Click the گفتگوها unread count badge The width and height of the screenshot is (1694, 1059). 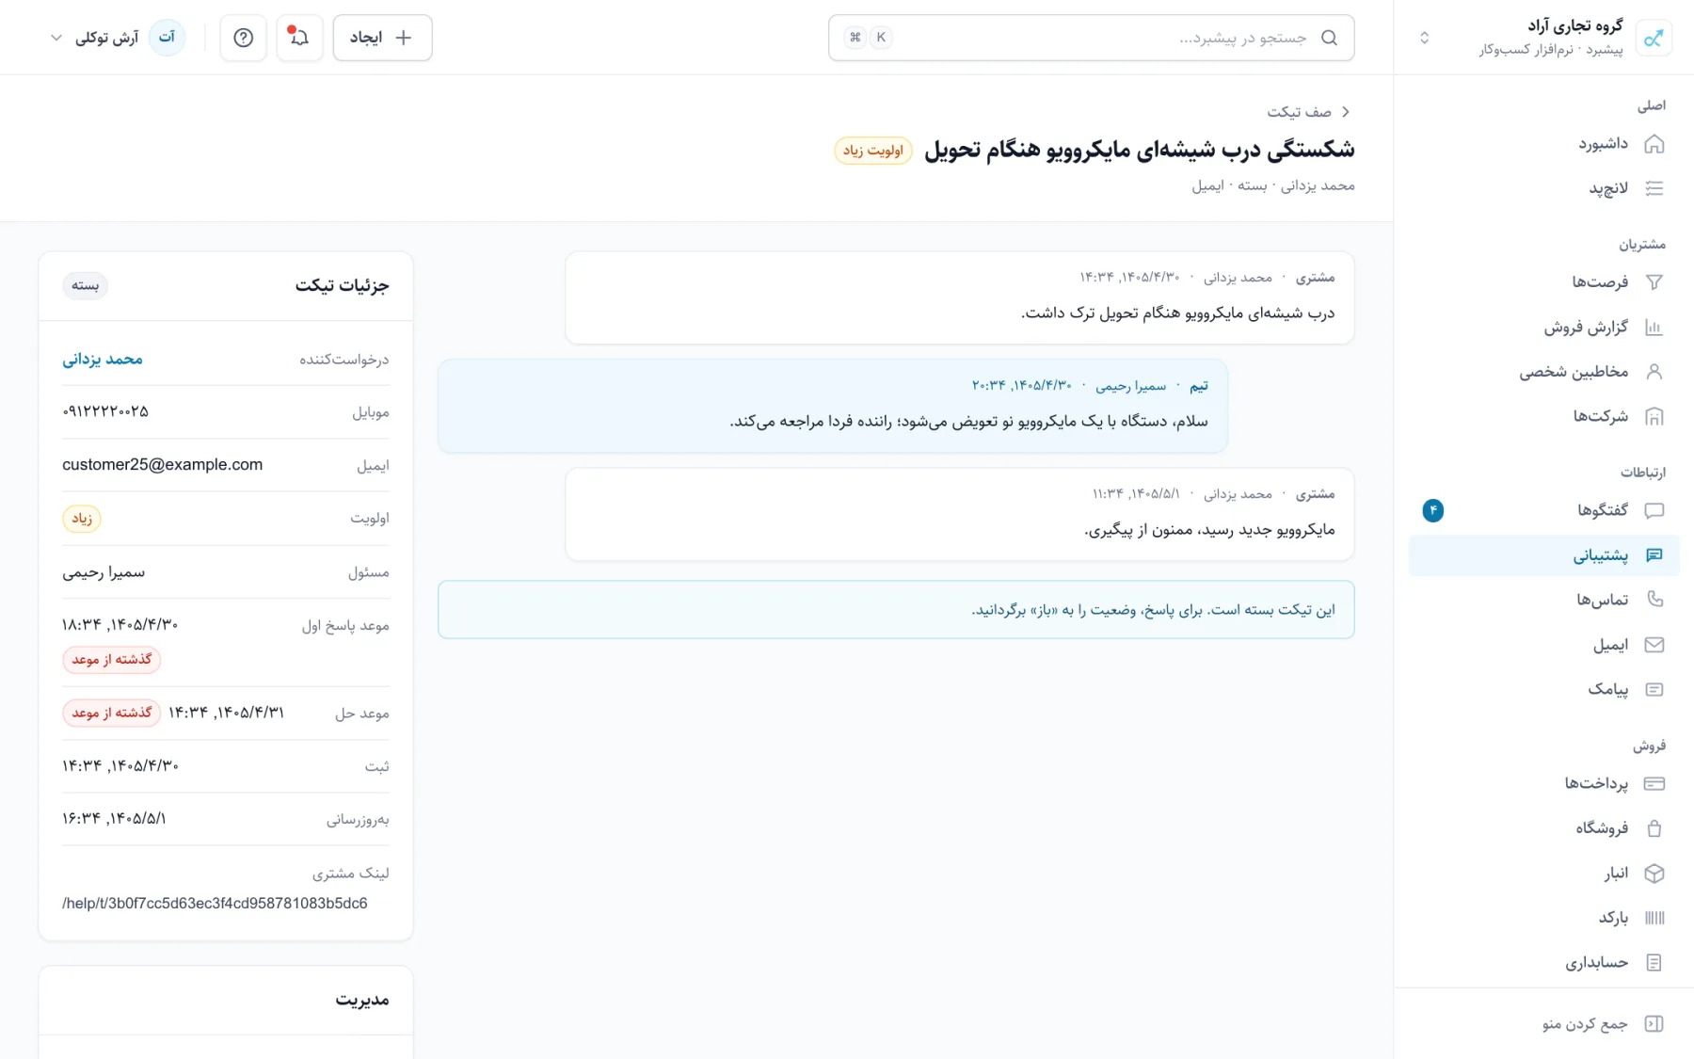1432,510
